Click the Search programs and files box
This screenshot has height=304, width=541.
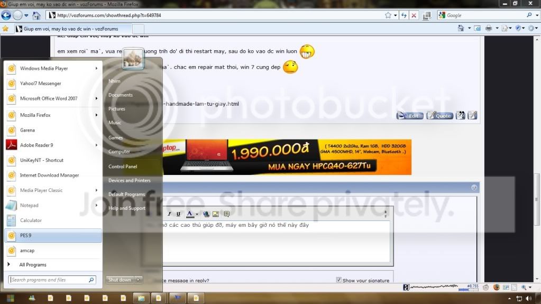pos(52,280)
